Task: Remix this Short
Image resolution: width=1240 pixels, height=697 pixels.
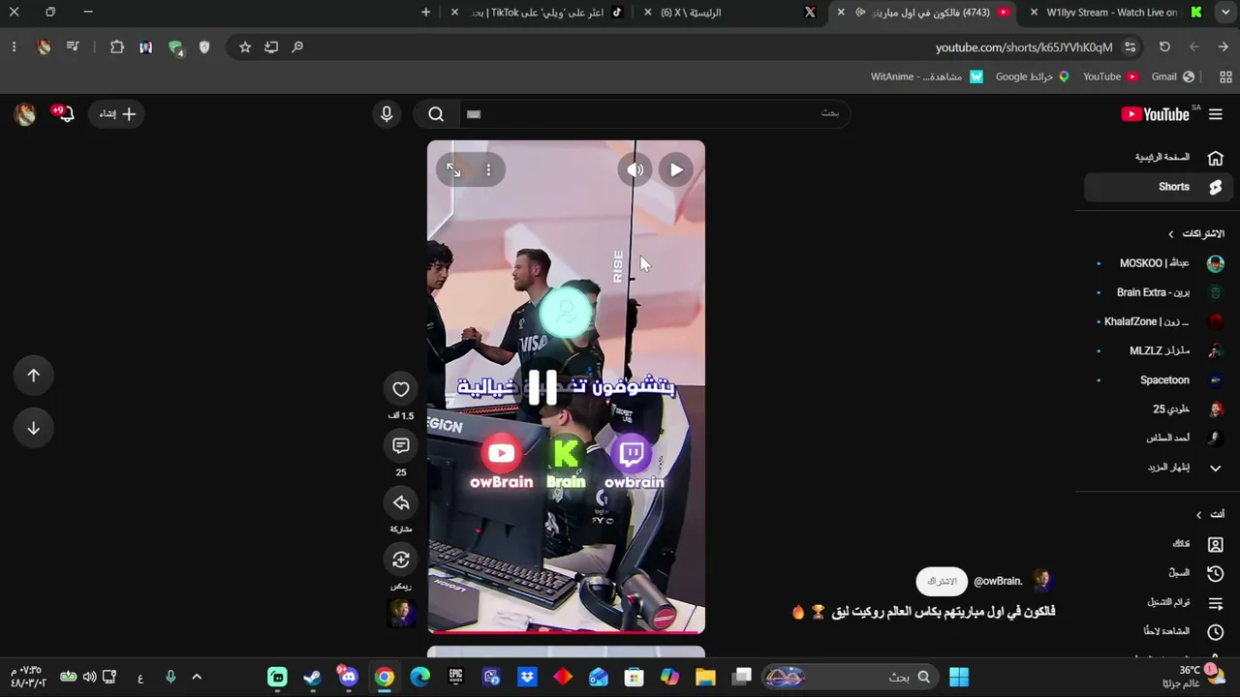Action: [401, 560]
